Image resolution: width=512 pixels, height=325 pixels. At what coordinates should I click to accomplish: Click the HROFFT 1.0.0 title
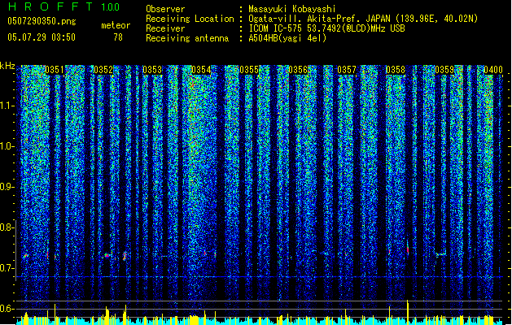click(x=63, y=6)
